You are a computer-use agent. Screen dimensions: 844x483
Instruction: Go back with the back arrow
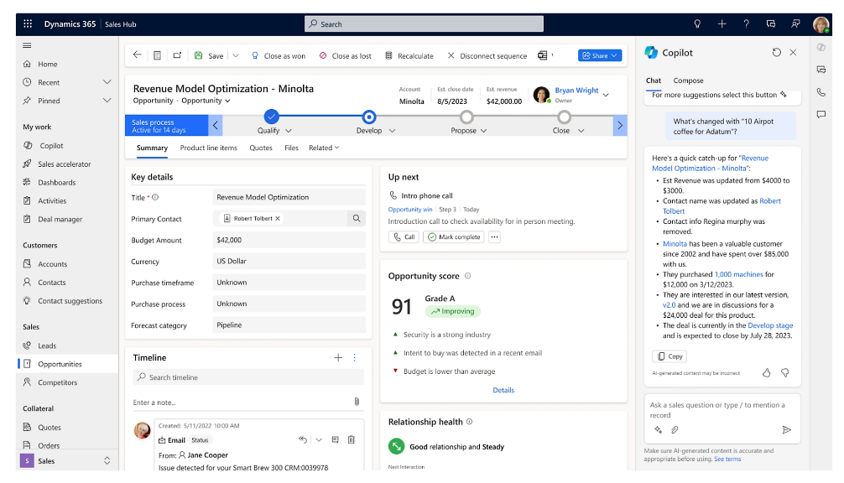138,55
